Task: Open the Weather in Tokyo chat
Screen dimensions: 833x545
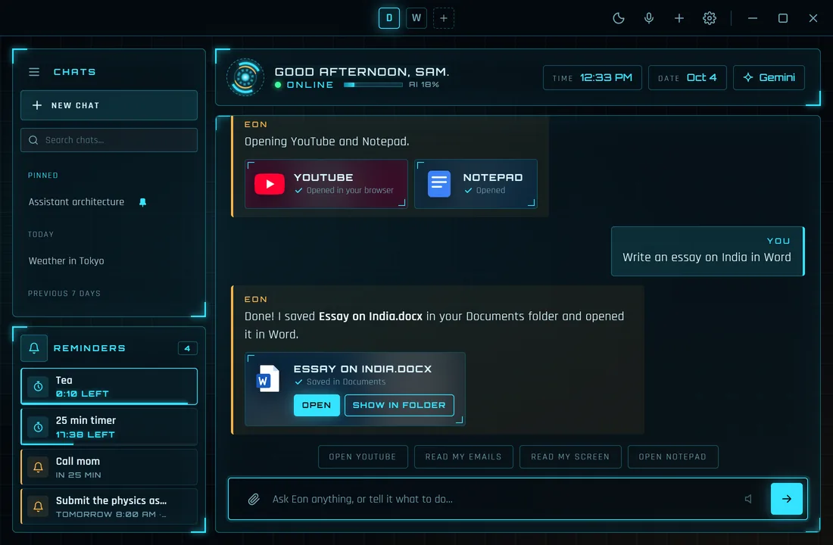Action: click(x=67, y=261)
